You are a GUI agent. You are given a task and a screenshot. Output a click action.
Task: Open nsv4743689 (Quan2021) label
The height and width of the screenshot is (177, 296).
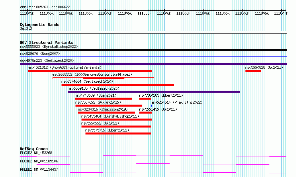point(95,95)
